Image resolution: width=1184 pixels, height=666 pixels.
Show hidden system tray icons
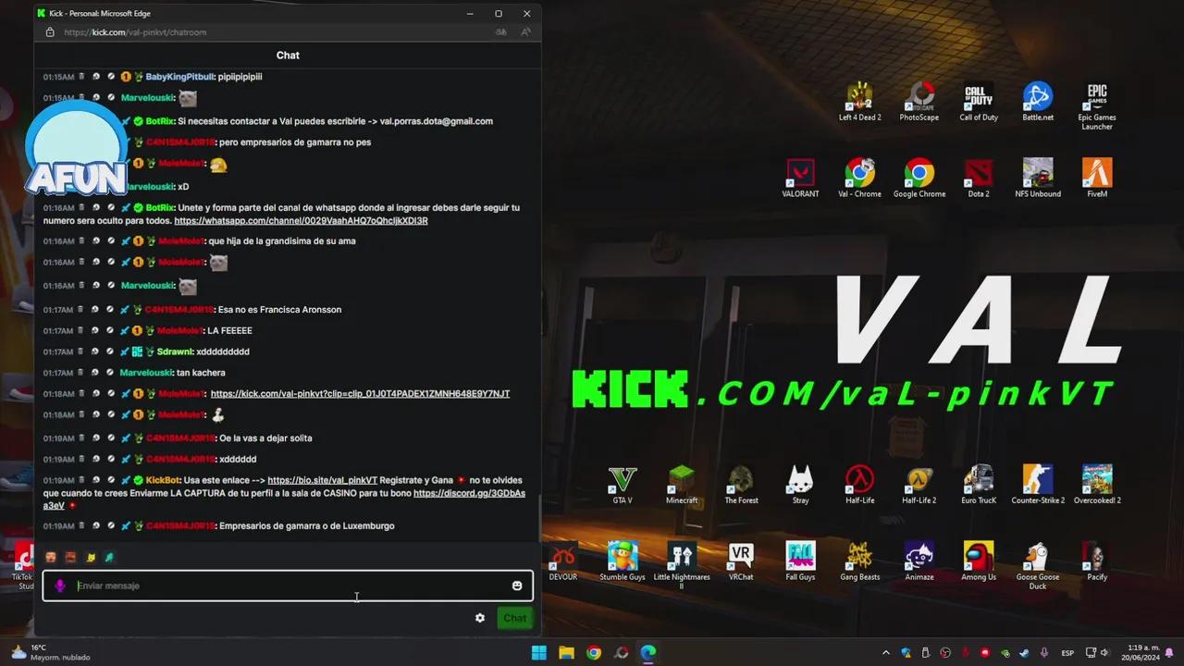coord(885,653)
